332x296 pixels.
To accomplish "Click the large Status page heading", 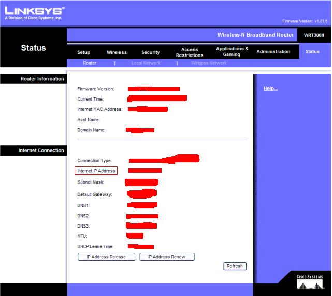I will pos(34,48).
